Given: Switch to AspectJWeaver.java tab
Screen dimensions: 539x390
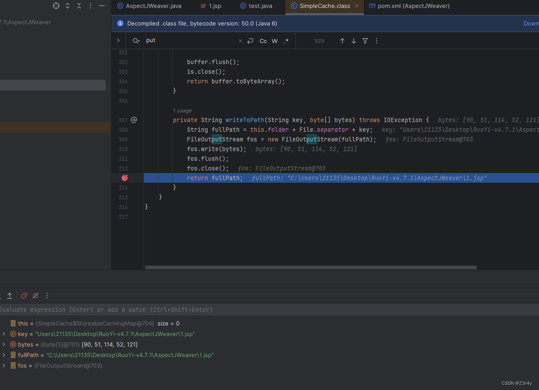Looking at the screenshot, I should point(148,6).
